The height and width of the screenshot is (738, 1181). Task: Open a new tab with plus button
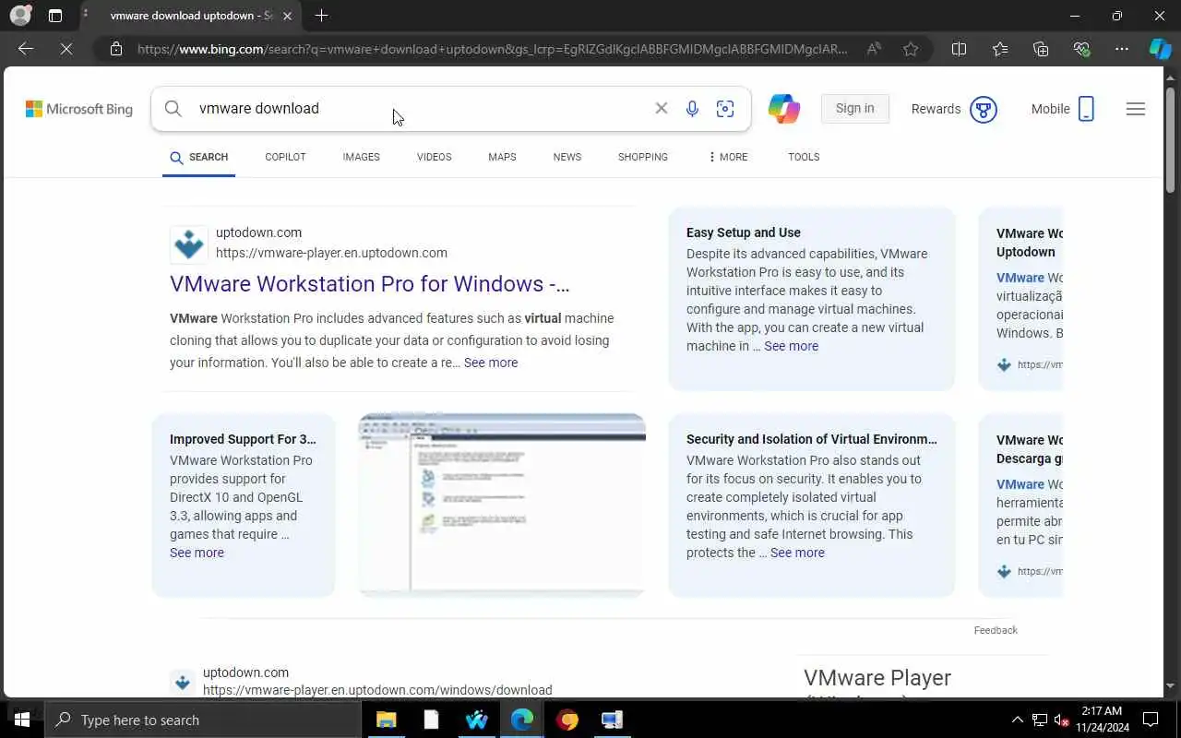[x=321, y=16]
